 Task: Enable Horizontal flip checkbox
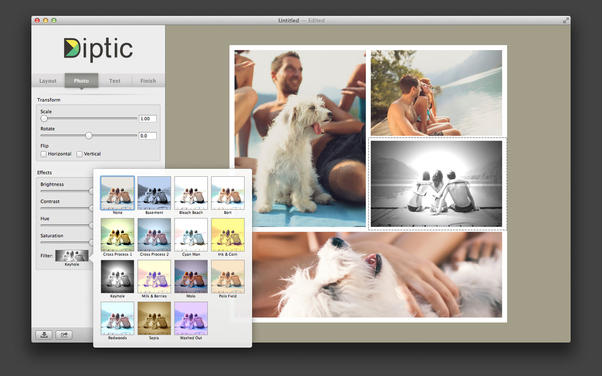point(44,154)
